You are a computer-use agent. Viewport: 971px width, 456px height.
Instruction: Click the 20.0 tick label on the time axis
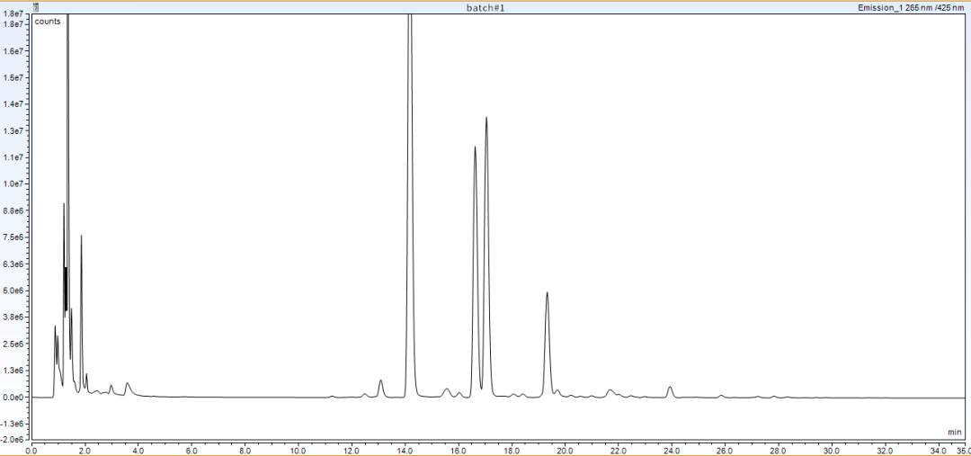565,451
